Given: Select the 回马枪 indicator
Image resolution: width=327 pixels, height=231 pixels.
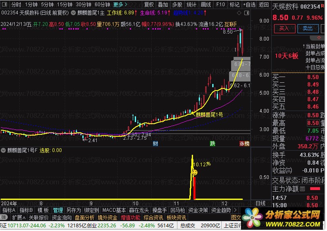Looking at the screenshot, I should click(x=178, y=210).
